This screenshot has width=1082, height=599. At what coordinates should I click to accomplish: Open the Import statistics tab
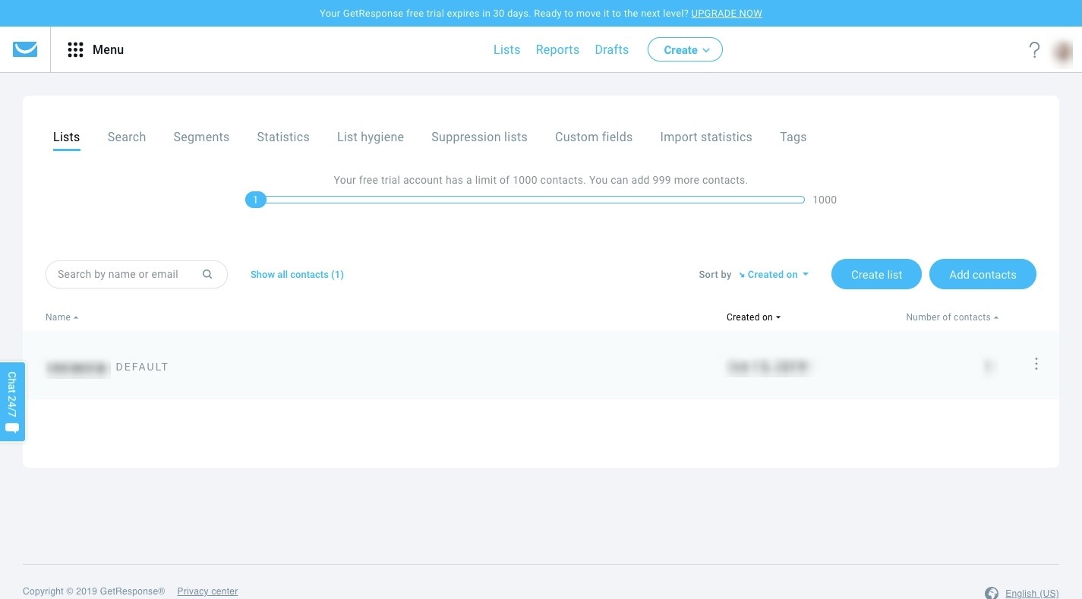coord(706,137)
